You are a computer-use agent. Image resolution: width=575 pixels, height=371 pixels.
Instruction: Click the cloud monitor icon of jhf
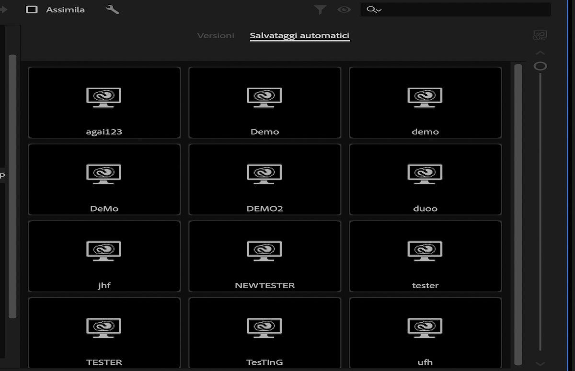(x=104, y=251)
